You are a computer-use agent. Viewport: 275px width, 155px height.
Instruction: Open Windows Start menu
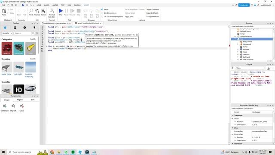pos(3,152)
